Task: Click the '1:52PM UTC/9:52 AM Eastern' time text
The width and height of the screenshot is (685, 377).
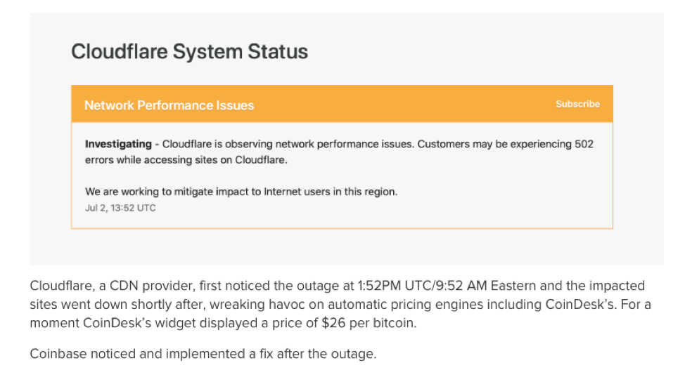Action: point(430,286)
